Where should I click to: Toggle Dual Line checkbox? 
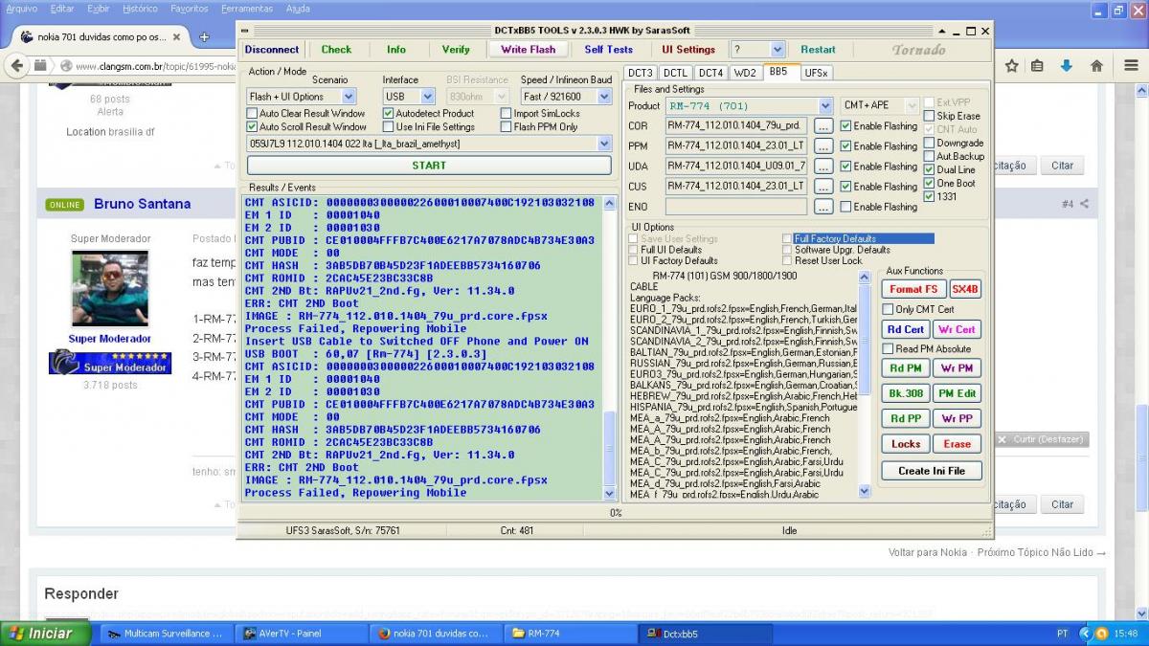click(x=929, y=169)
